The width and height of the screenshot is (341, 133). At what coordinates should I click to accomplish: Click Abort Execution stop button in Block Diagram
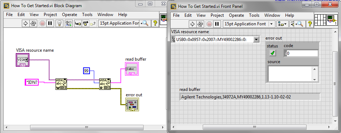coord(43,23)
